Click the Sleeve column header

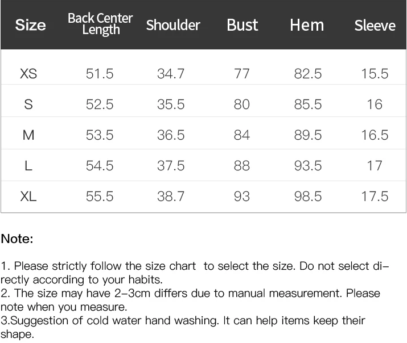(x=375, y=26)
